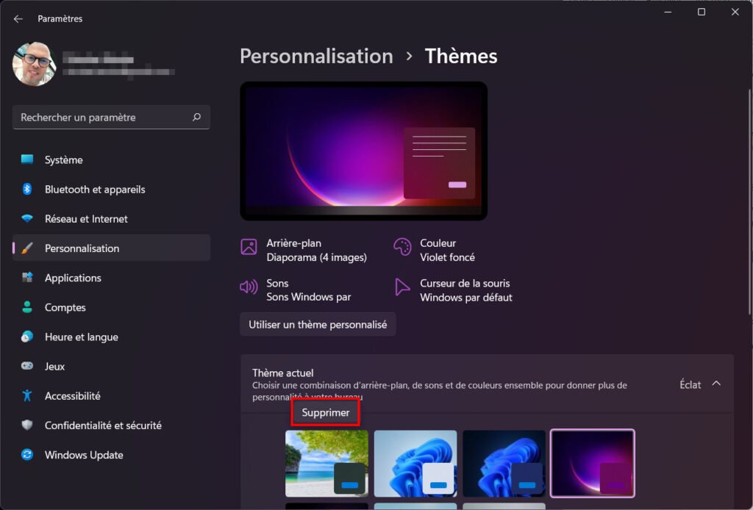Click the Comptes person icon
The width and height of the screenshot is (753, 510).
click(27, 307)
